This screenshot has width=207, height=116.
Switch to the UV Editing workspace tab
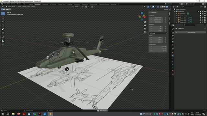tap(53, 4)
